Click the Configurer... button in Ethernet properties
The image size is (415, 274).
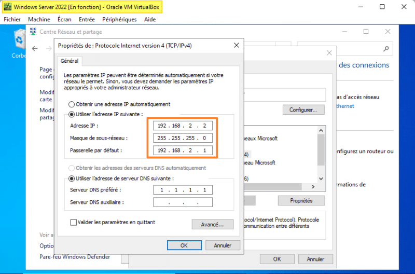coord(303,110)
